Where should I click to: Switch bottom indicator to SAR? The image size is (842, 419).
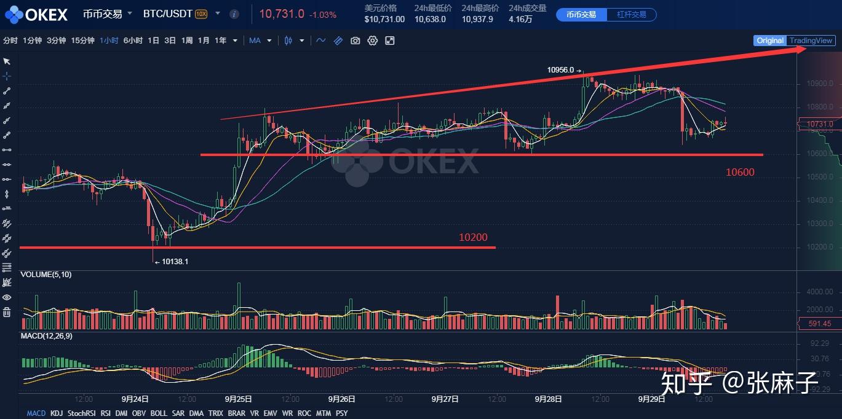tap(178, 413)
